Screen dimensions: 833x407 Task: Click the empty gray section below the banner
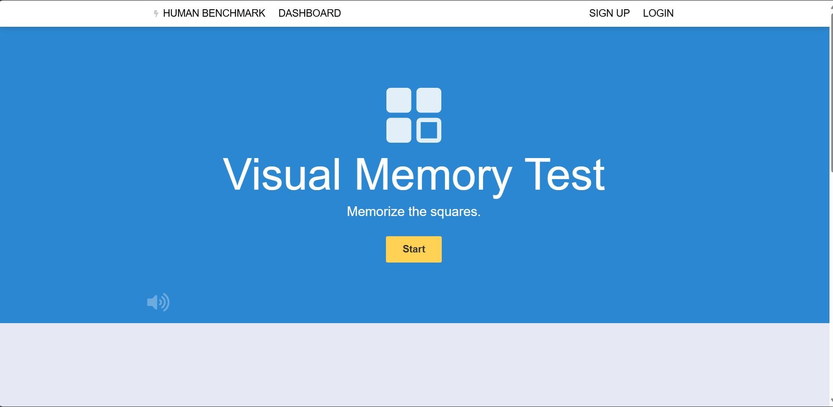pos(413,364)
